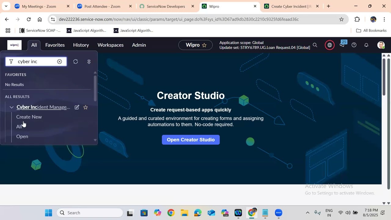The height and width of the screenshot is (220, 391).
Task: Show notifications via the bell icon
Action: [x=366, y=45]
